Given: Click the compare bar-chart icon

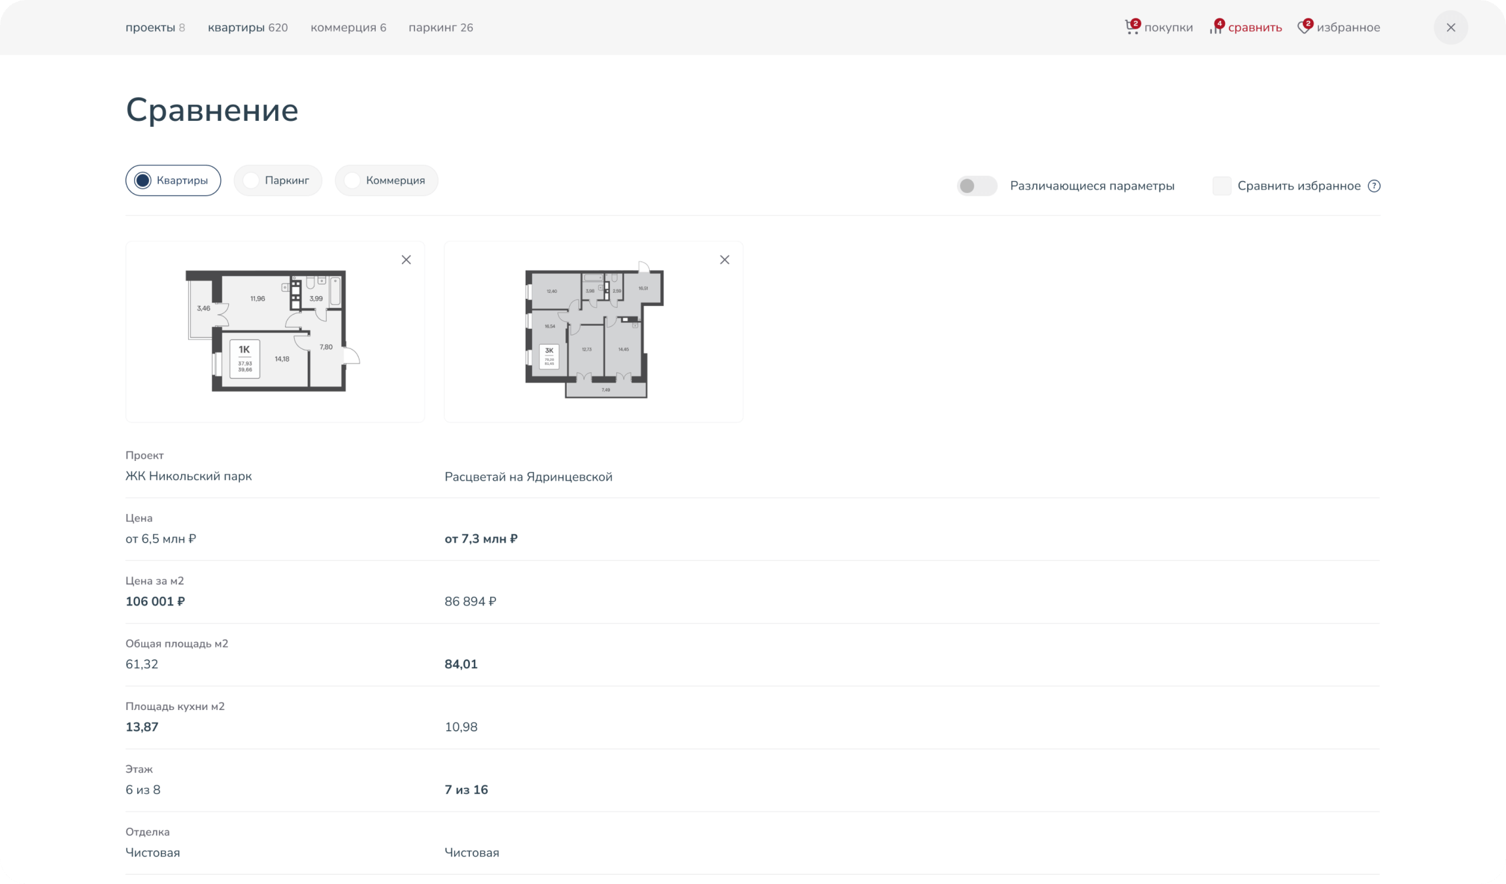Looking at the screenshot, I should (x=1215, y=28).
